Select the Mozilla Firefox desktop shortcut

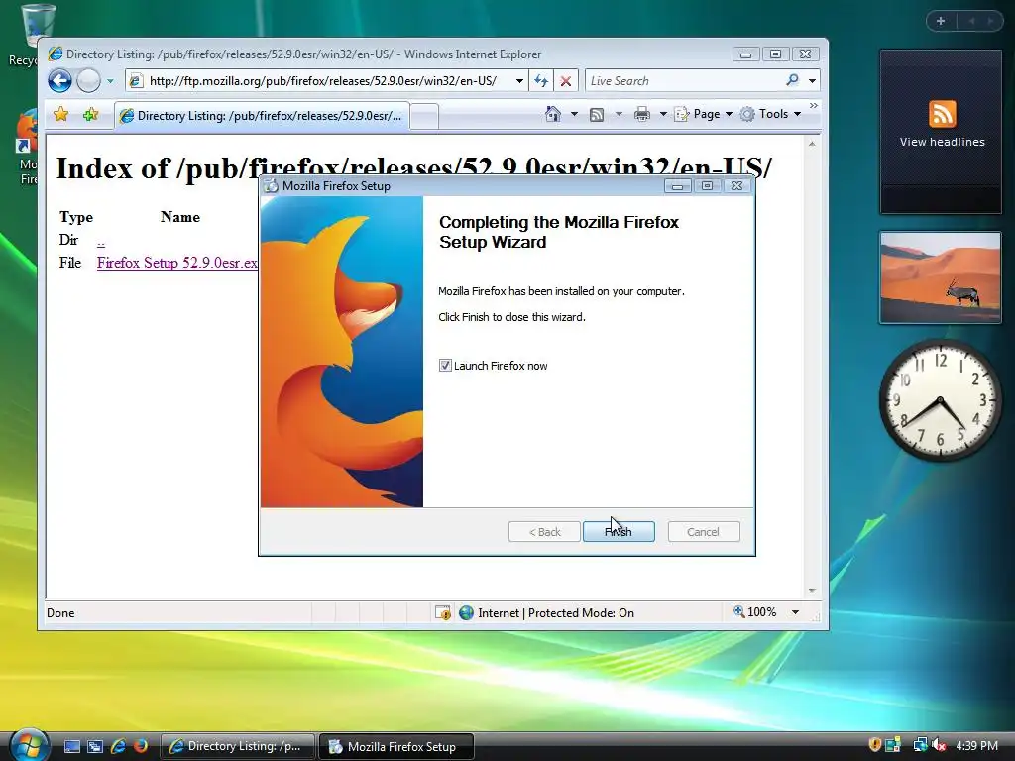(x=27, y=148)
